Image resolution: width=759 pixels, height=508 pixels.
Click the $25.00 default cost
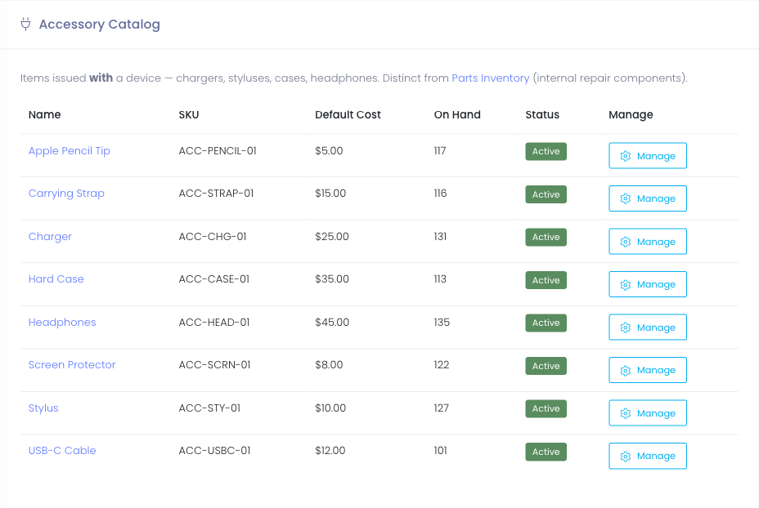(332, 236)
